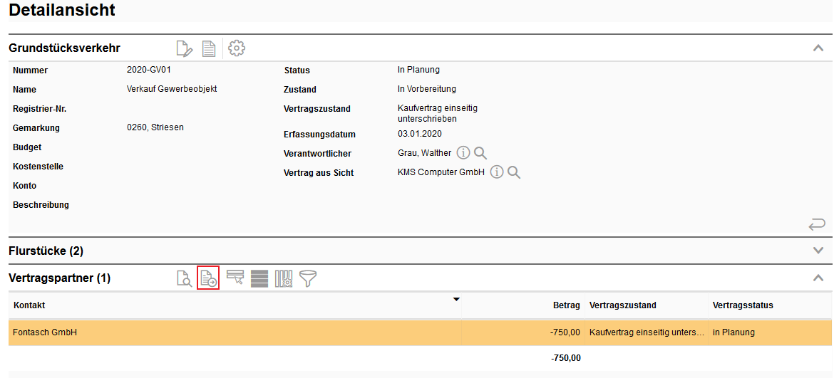Click magnifier next to KMS Computer GmbH
834x378 pixels.
click(514, 172)
